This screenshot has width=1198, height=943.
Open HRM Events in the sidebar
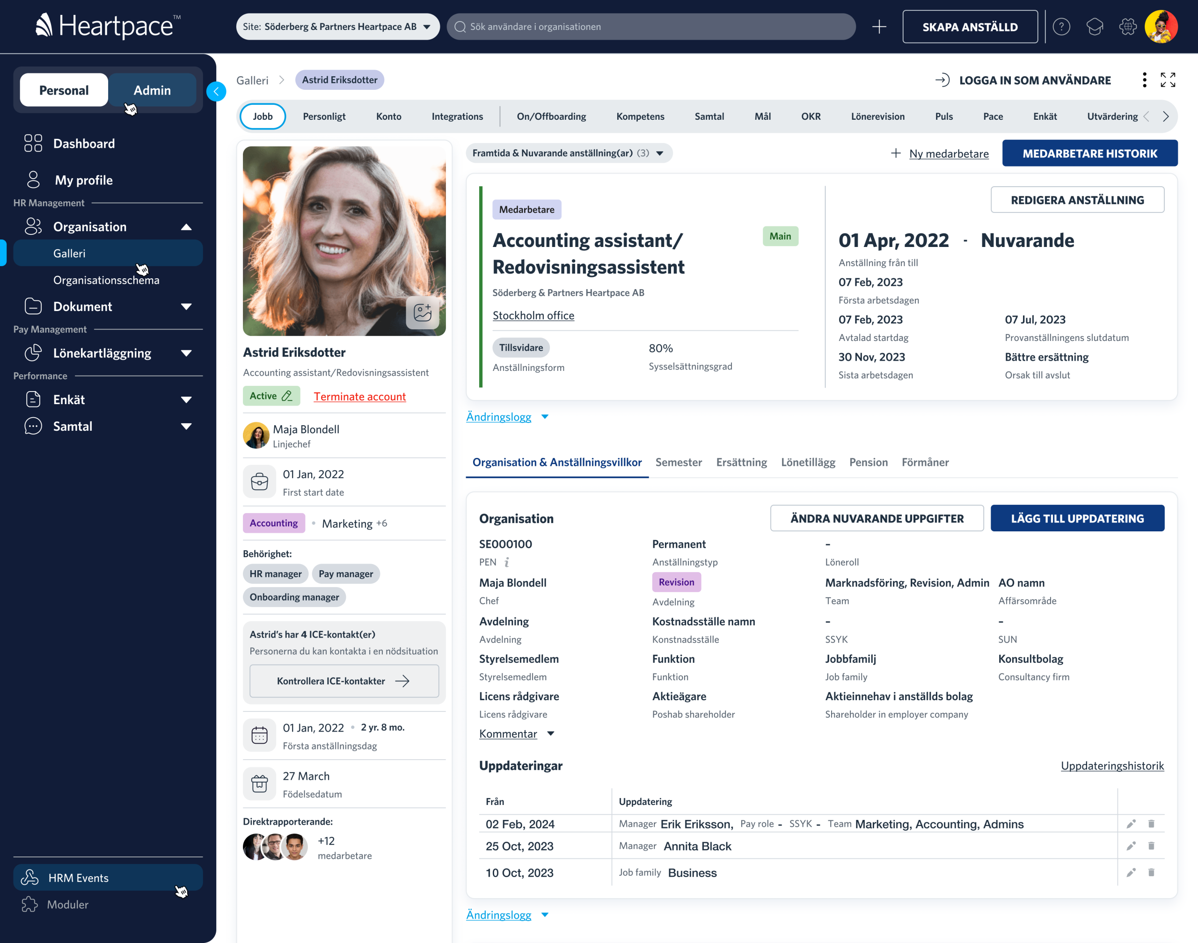108,878
